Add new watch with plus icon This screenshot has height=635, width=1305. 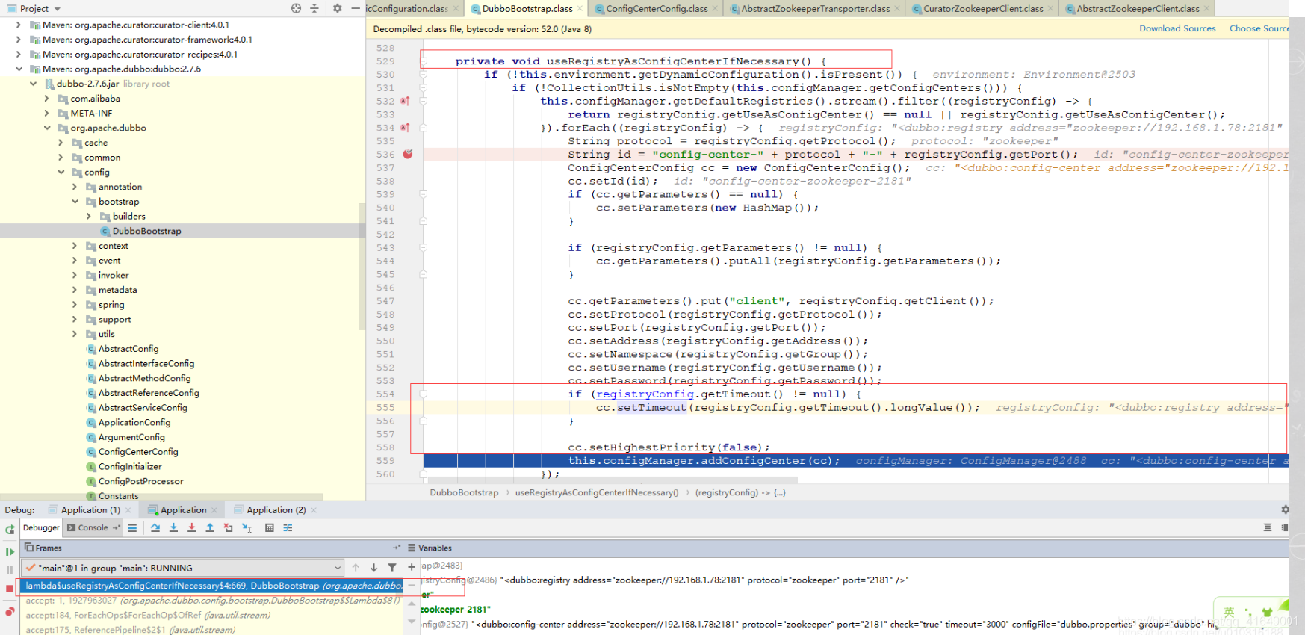tap(412, 567)
